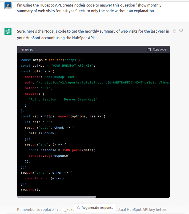Click the res.on('data', chunk line
The height and width of the screenshot is (214, 189).
click(49, 128)
